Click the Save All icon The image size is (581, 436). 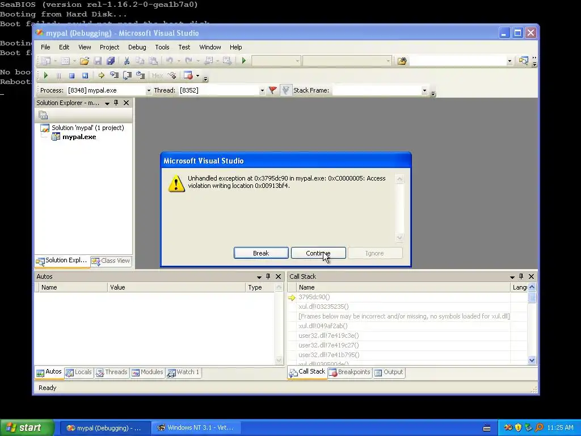[x=111, y=61]
